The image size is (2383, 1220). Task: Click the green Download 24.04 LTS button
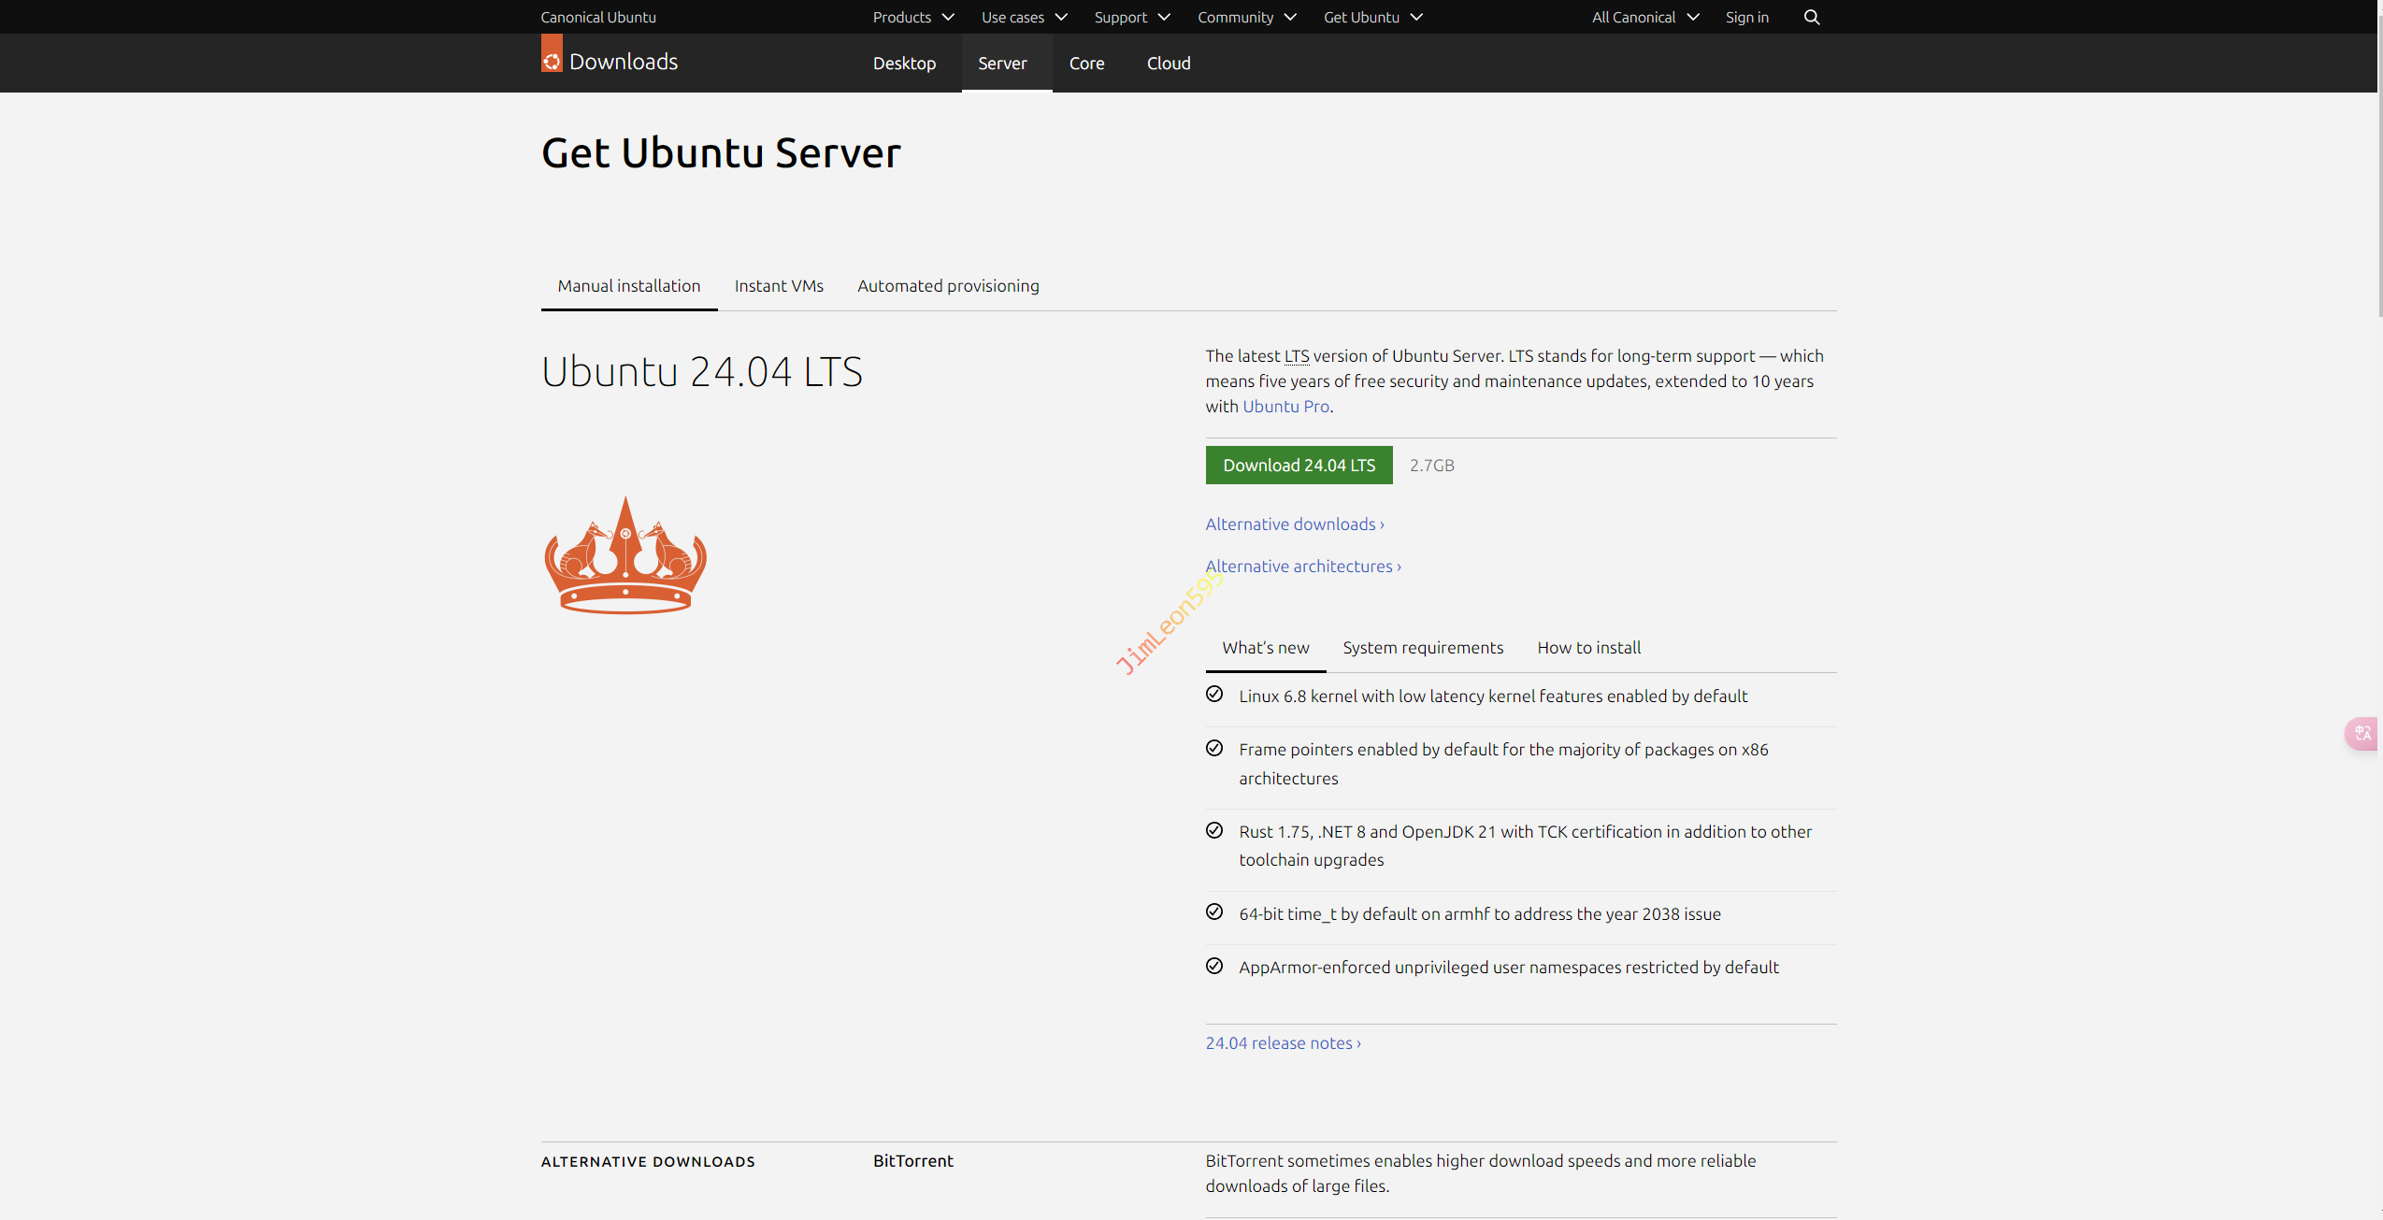pyautogui.click(x=1298, y=466)
